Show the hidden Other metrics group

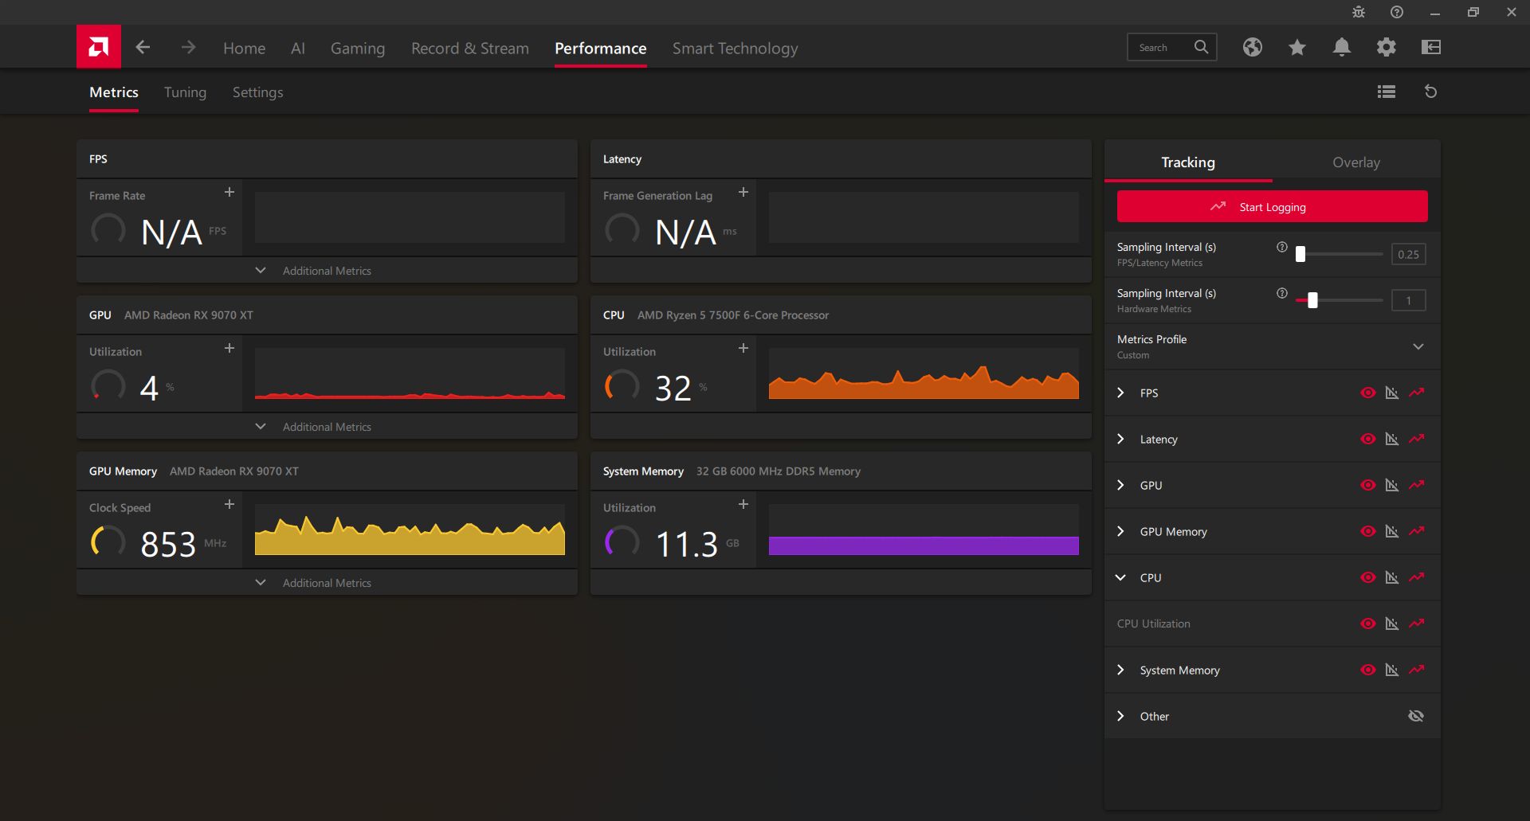[x=1416, y=716]
